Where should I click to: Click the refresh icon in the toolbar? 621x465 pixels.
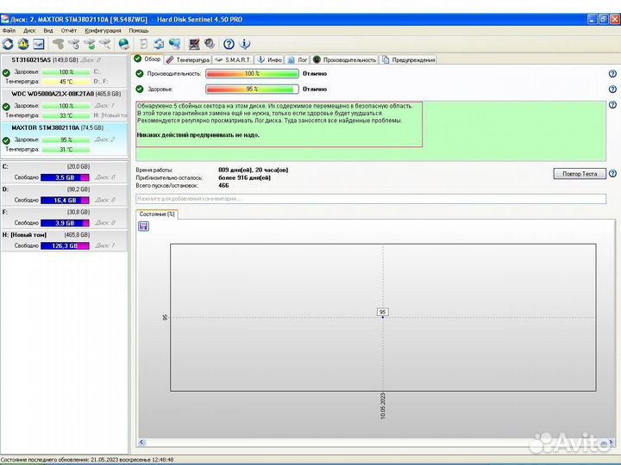point(8,44)
